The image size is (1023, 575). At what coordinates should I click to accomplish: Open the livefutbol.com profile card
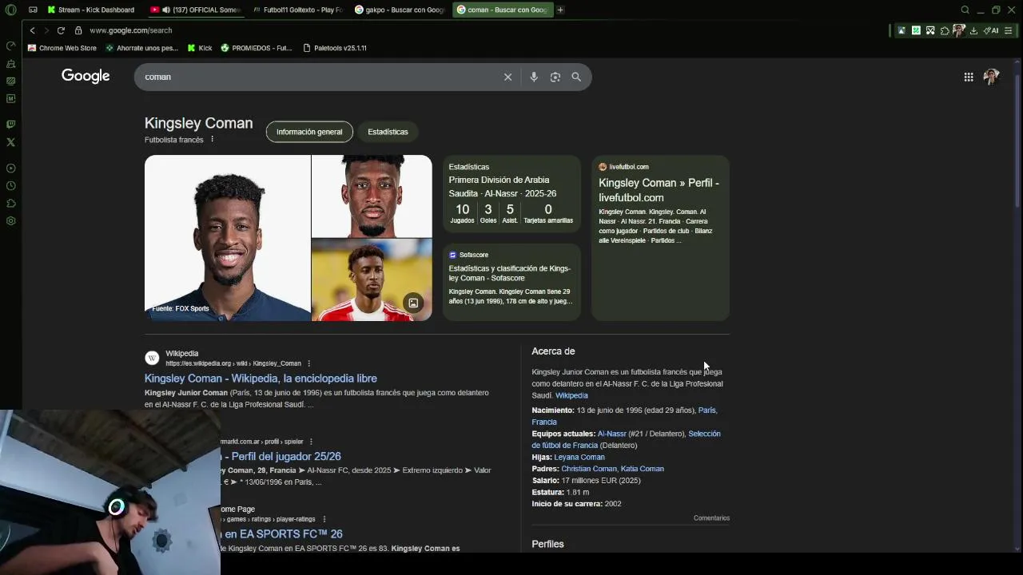(660, 238)
